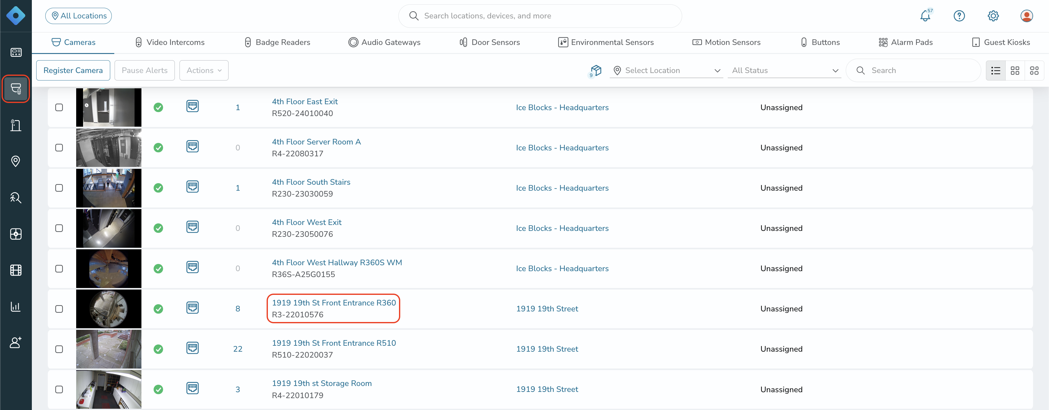
Task: Open the people search sidebar icon
Action: 16,198
